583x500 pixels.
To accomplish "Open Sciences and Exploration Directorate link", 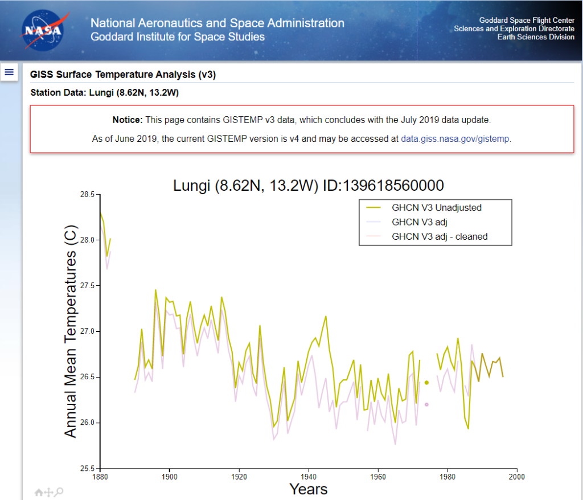I will pos(514,29).
